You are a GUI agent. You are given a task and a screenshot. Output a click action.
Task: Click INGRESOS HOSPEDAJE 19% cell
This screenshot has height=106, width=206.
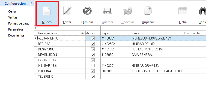click(x=157, y=38)
